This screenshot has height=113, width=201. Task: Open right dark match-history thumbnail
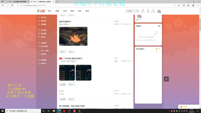point(83,73)
